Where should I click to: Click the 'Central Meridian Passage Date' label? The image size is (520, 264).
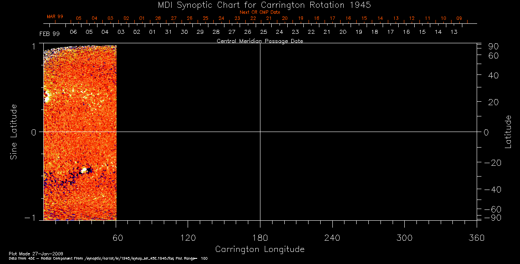tap(260, 41)
